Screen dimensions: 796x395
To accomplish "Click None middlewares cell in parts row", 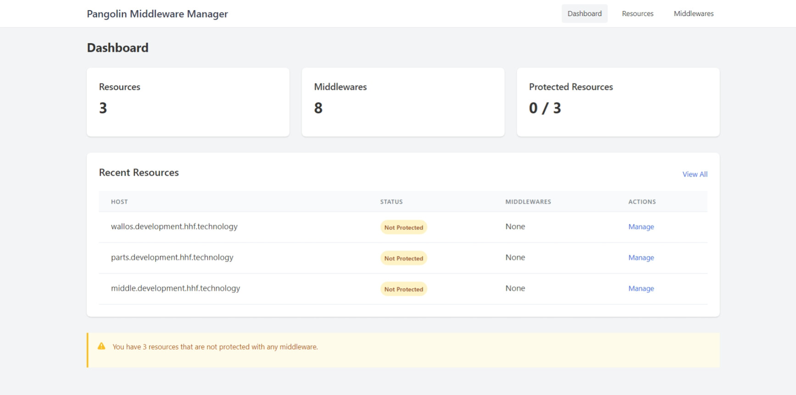I will 515,257.
